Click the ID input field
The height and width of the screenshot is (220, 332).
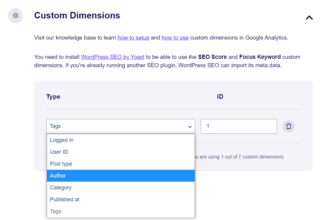click(x=239, y=126)
